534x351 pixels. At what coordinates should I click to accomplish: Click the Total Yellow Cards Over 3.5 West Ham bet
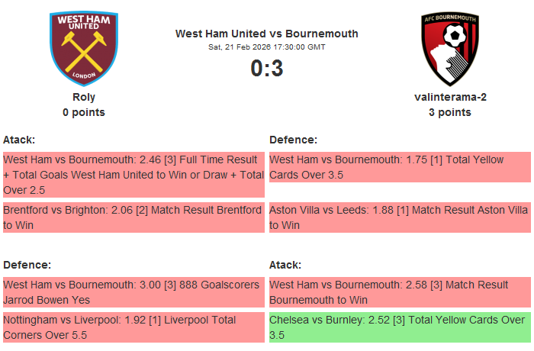pos(400,167)
